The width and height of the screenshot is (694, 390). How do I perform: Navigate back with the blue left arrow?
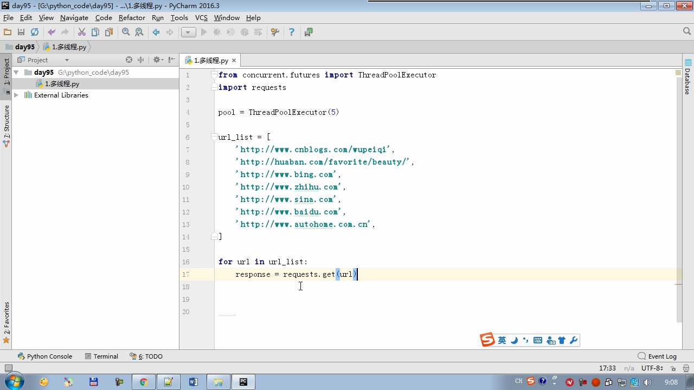click(156, 32)
